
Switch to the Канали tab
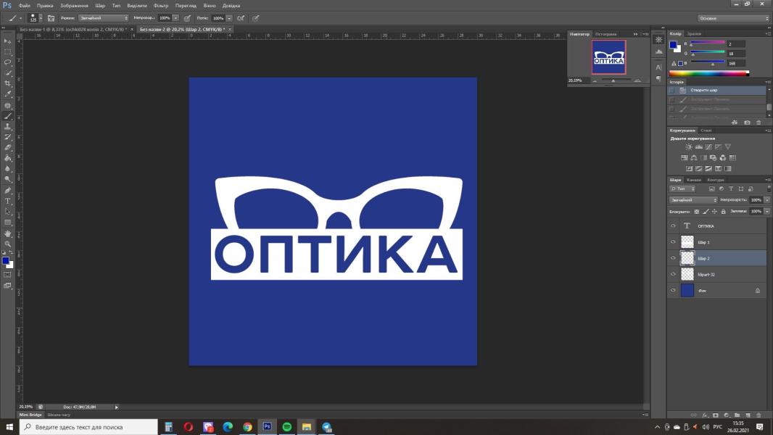tap(694, 180)
